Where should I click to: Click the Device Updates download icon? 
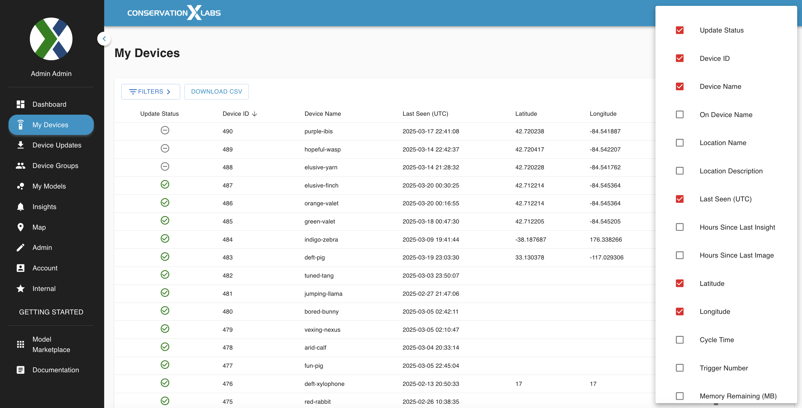point(21,145)
